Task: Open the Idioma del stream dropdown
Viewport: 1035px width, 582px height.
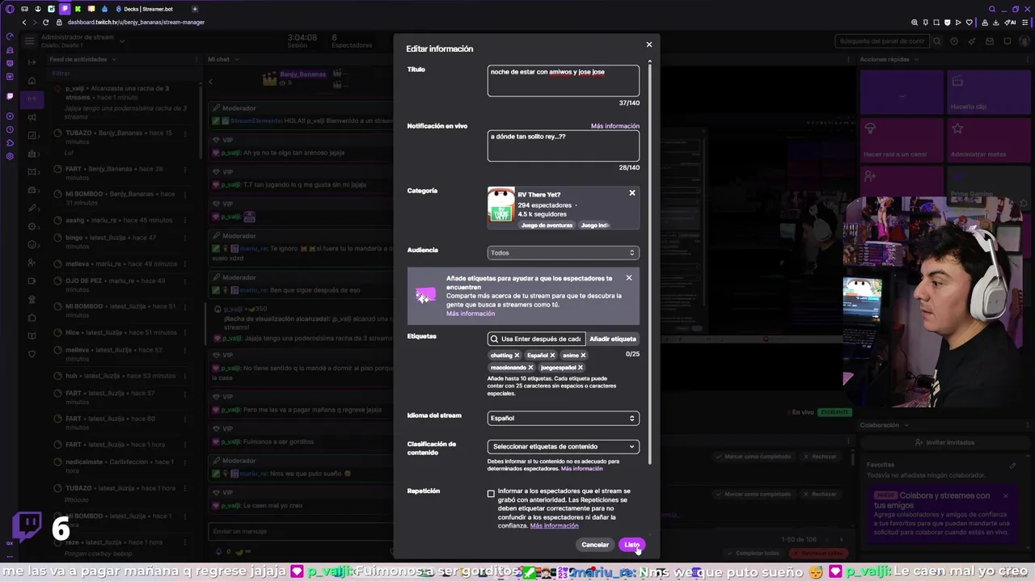Action: click(563, 418)
